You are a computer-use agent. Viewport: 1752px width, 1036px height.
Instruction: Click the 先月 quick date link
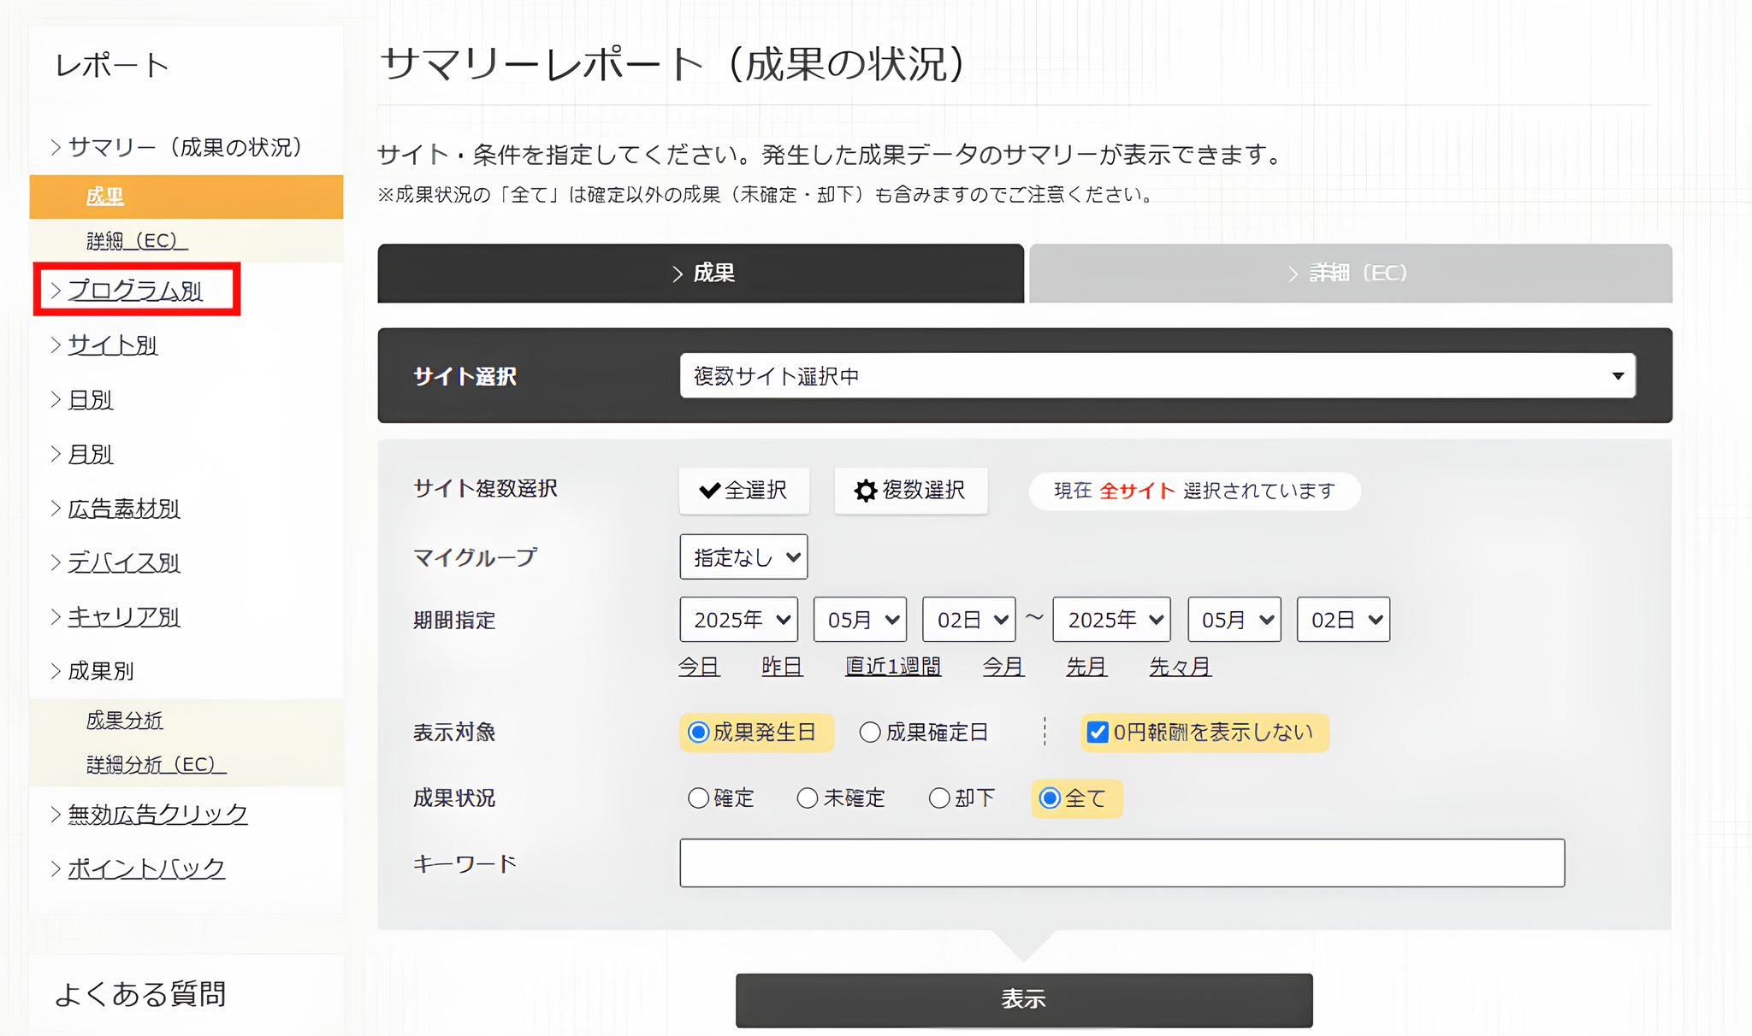1085,667
